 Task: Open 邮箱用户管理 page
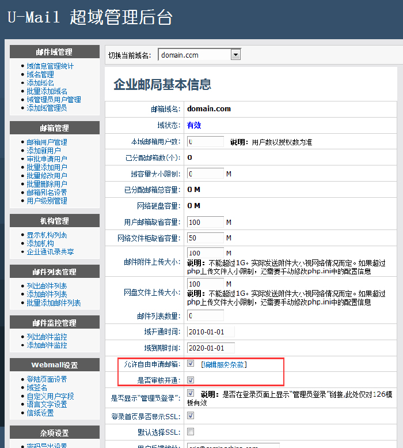click(47, 142)
